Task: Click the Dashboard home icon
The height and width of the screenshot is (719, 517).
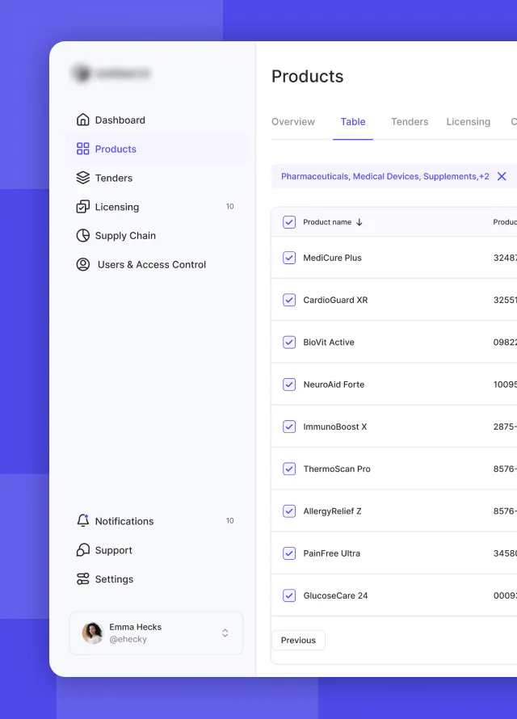Action: [83, 120]
